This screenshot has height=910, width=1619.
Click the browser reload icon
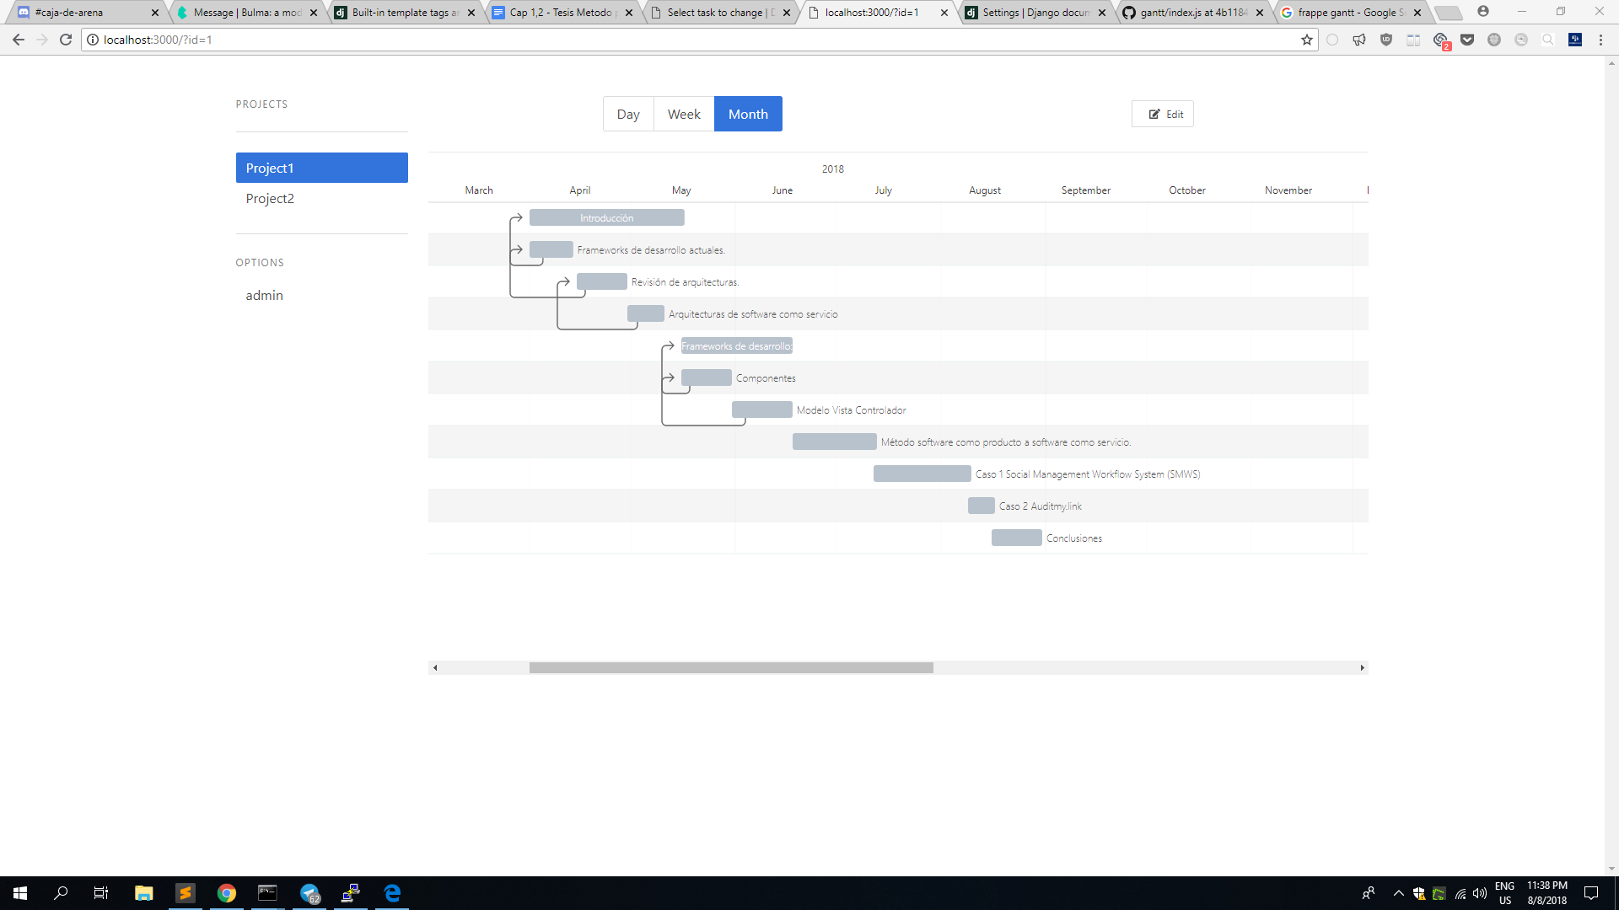coord(66,40)
